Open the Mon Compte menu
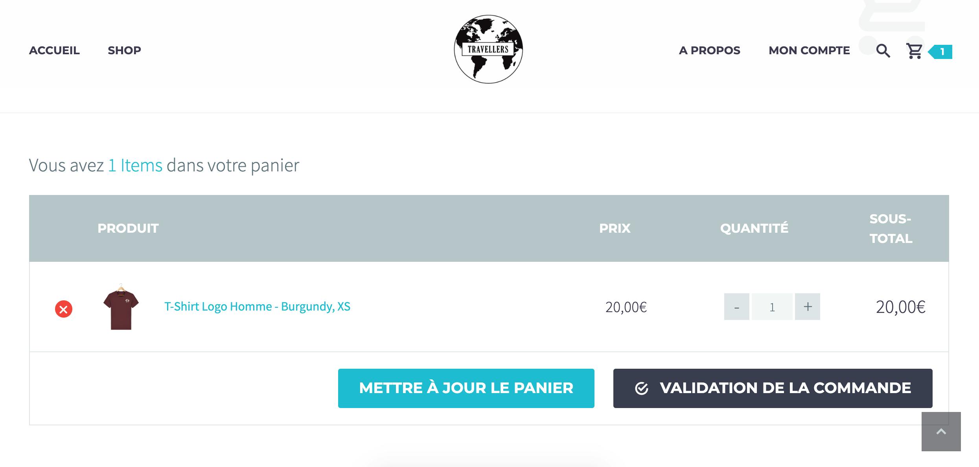 click(809, 50)
